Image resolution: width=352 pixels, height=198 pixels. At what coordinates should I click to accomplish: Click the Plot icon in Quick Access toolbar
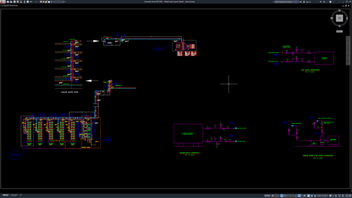click(28, 2)
